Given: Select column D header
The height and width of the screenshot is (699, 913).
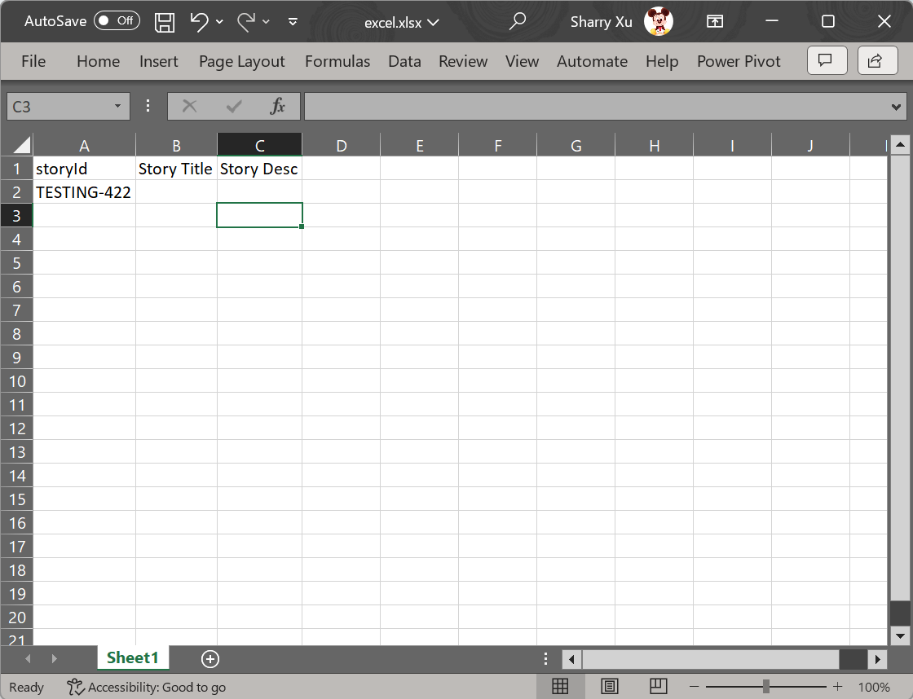Looking at the screenshot, I should click(342, 145).
